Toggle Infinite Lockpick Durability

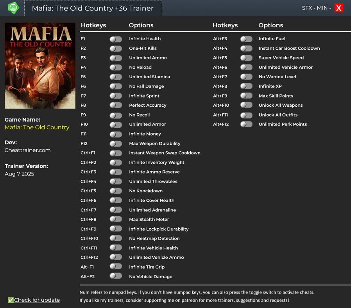pos(116,229)
